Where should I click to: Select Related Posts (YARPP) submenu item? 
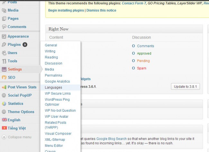pos(56,125)
